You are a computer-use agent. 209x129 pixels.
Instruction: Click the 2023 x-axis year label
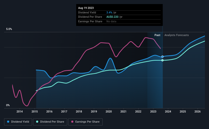click(x=153, y=111)
